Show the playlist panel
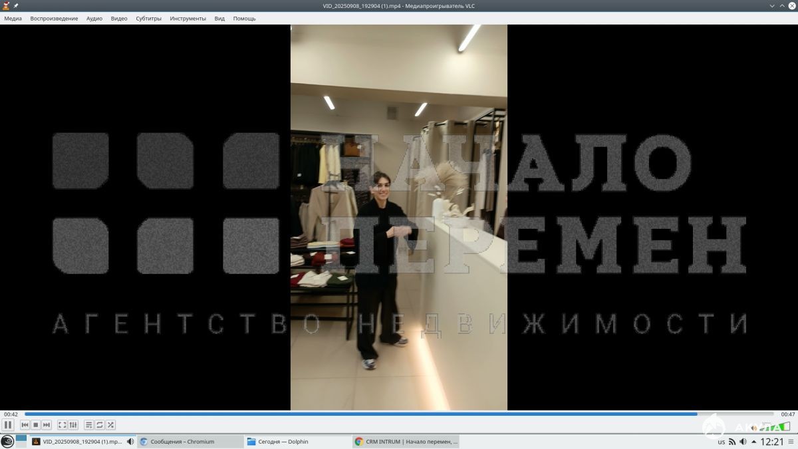 [x=88, y=425]
